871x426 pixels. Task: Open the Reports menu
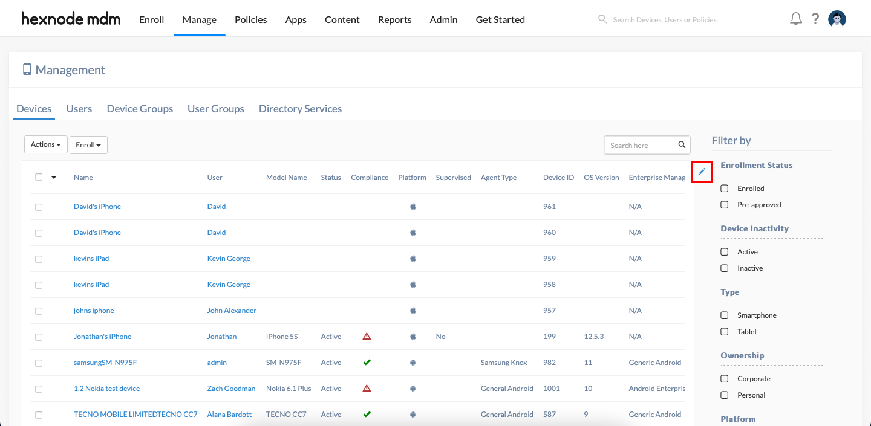pos(395,19)
